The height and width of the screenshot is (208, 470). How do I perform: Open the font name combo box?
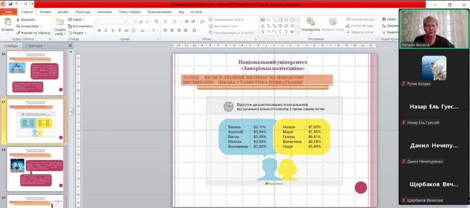click(117, 22)
